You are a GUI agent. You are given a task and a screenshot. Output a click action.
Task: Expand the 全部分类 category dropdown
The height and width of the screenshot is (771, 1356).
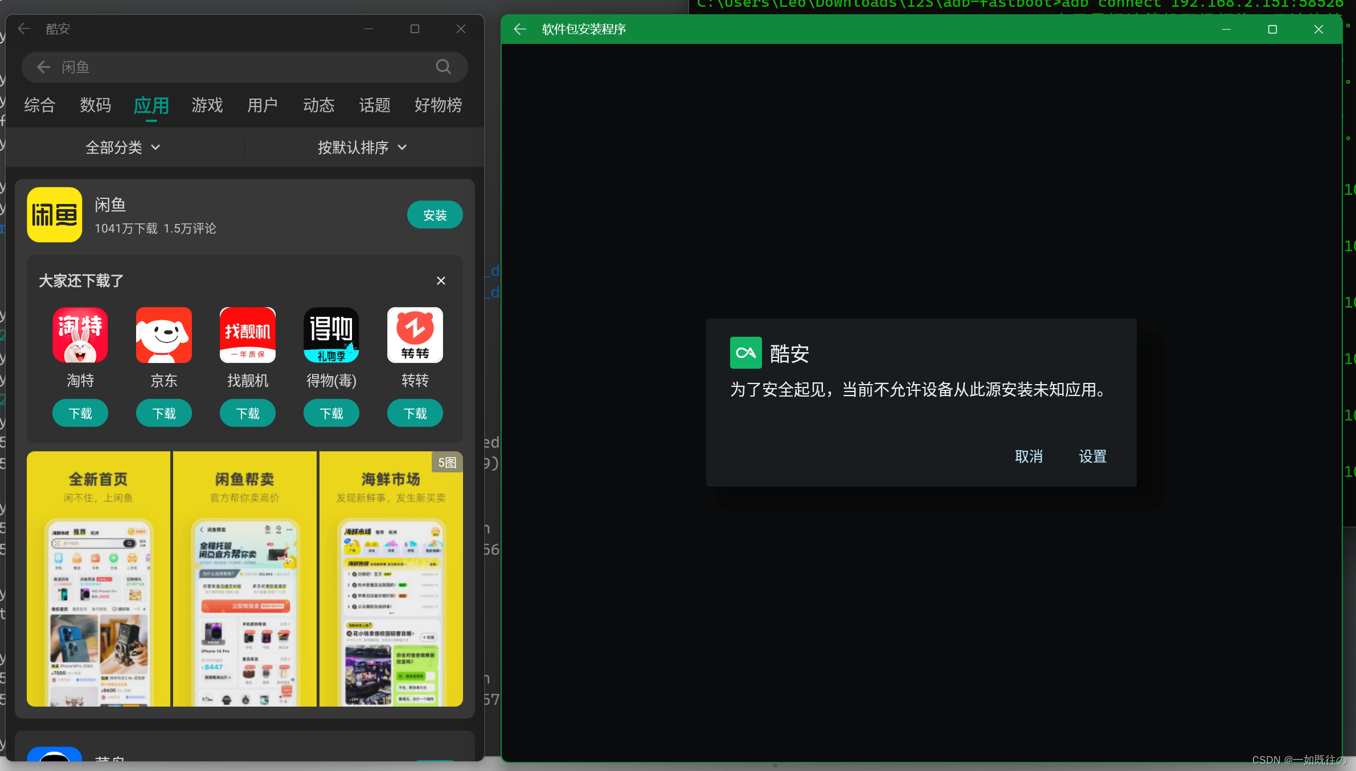(x=122, y=148)
